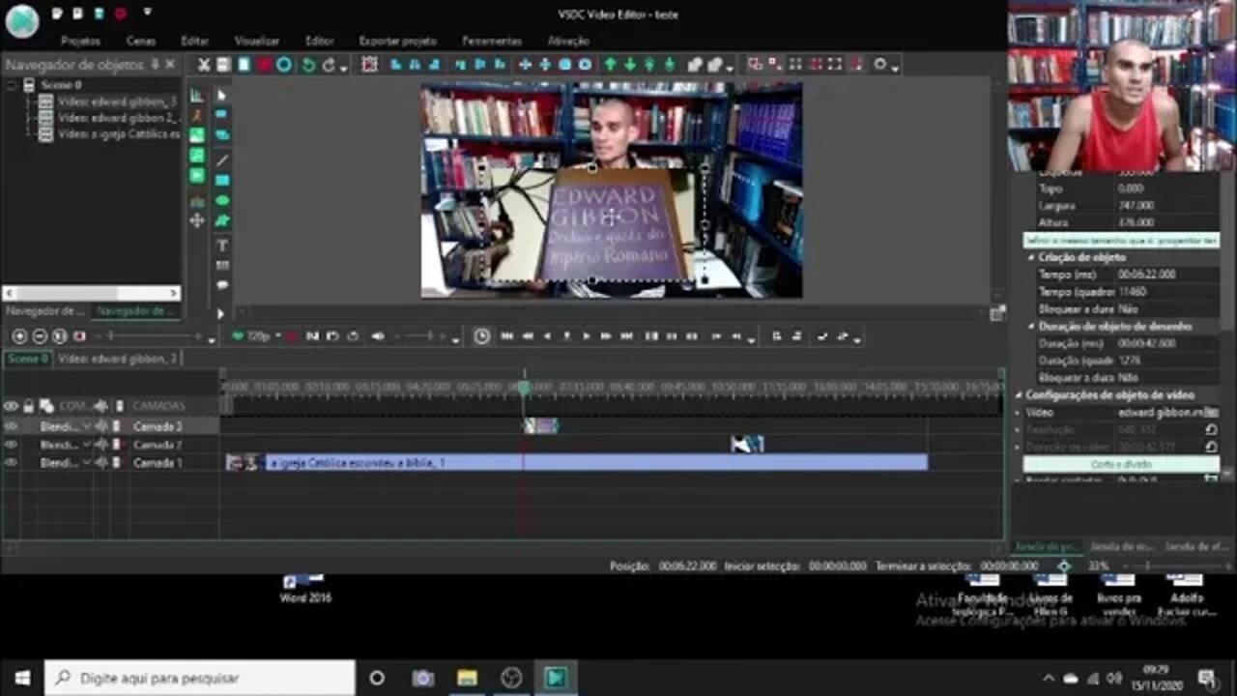Click the speaker volume icon on the timeline toolbar

(378, 336)
